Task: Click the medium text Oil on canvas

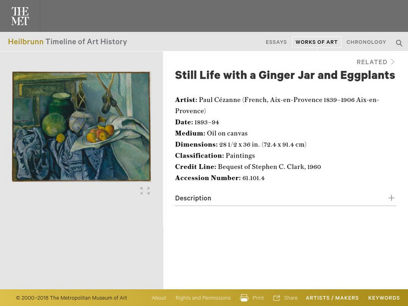Action: click(x=227, y=134)
